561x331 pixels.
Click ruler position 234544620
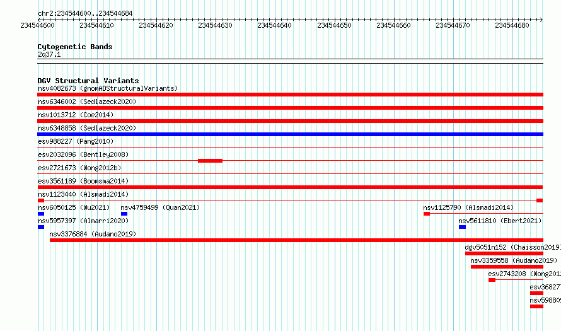tap(156, 25)
